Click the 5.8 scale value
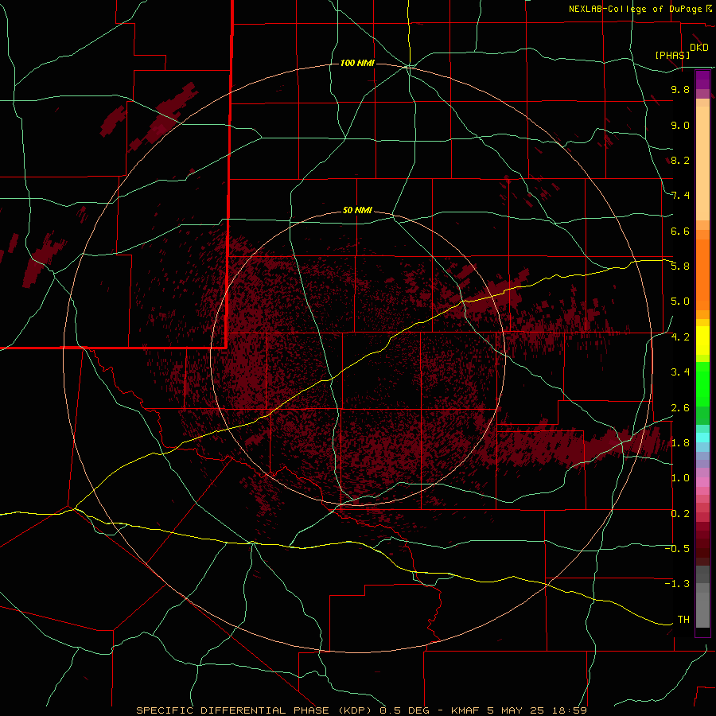 (x=680, y=267)
